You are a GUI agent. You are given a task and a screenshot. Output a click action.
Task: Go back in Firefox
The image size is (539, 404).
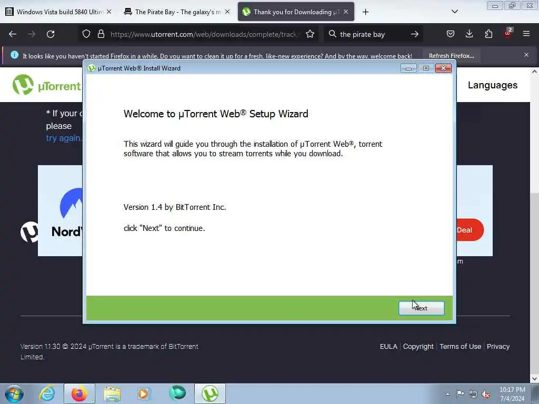pos(13,34)
